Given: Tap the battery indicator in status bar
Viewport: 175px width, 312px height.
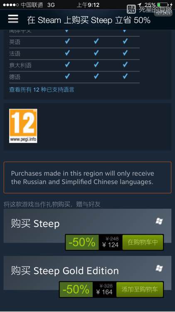Looking at the screenshot, I should pos(163,5).
